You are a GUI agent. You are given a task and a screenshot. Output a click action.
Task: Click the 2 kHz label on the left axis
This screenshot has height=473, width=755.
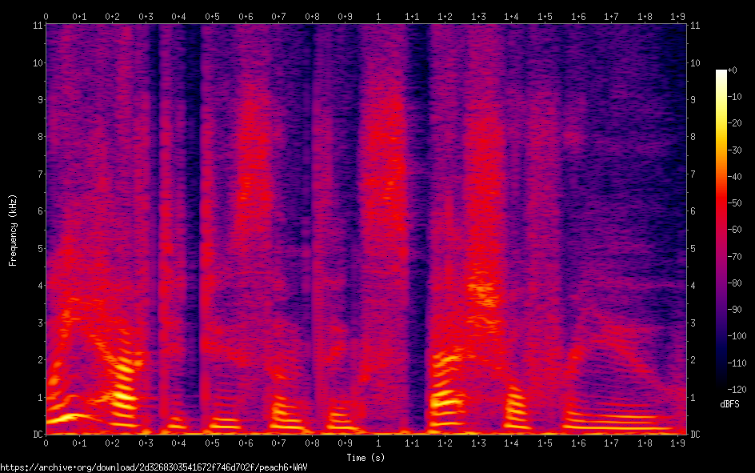click(38, 360)
